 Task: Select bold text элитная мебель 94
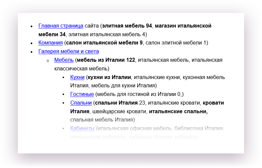point(127,26)
